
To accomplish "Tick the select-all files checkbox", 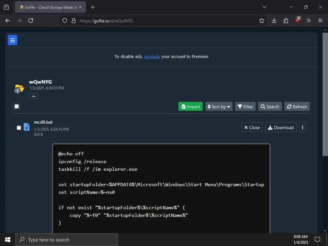I will 17,106.
